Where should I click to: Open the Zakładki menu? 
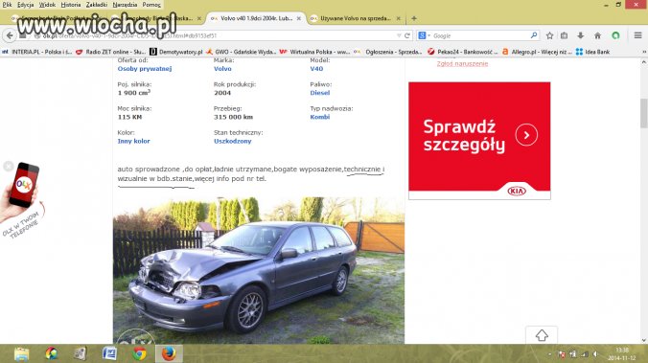97,5
